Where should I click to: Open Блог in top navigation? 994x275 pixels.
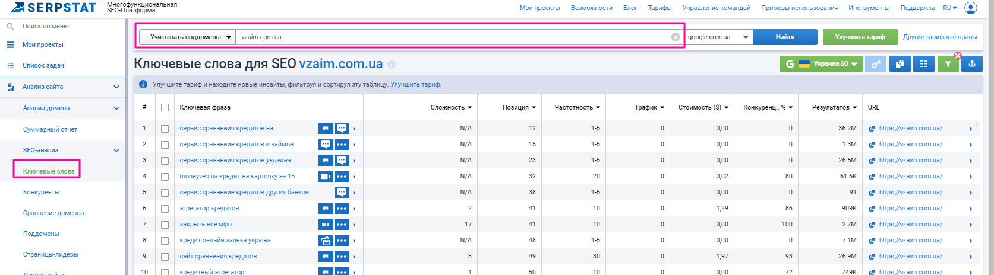pyautogui.click(x=630, y=8)
